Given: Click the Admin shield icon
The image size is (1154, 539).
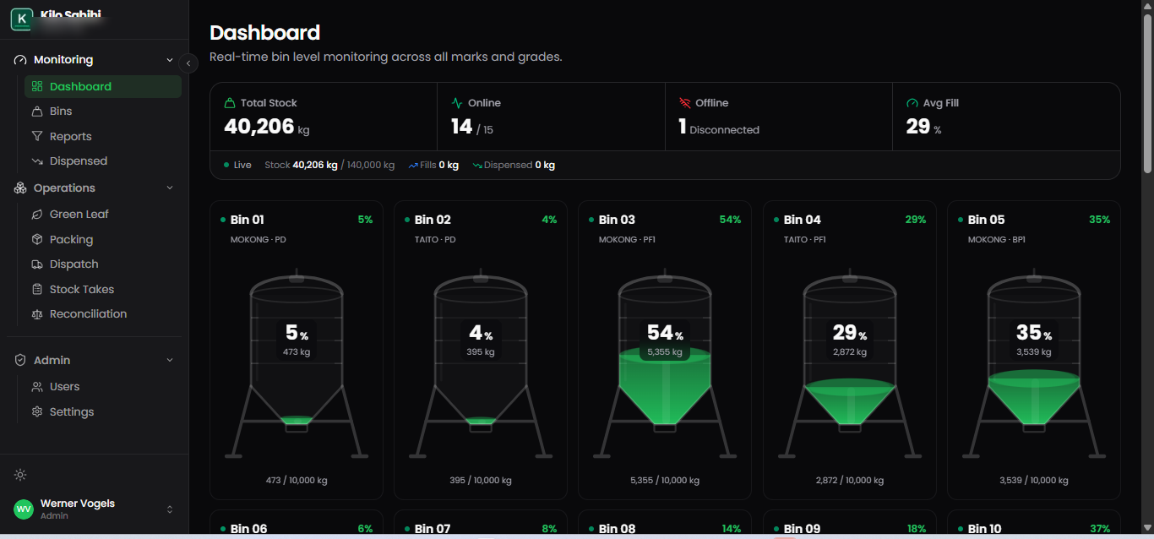Looking at the screenshot, I should tap(20, 360).
